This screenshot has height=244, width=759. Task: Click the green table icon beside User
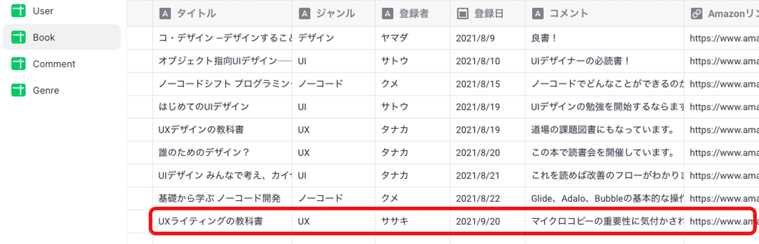[x=18, y=11]
